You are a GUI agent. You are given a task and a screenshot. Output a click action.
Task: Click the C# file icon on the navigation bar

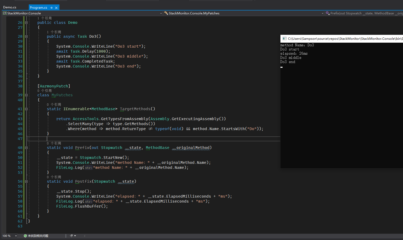coord(4,13)
